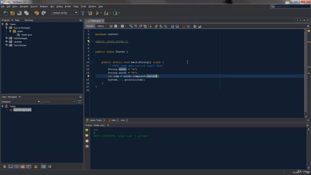Click the Comment code editor icon
The height and width of the screenshot is (175, 311).
[195, 26]
